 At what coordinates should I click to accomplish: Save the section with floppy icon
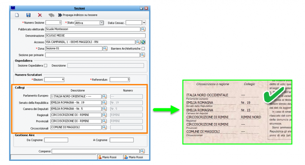(x=28, y=15)
